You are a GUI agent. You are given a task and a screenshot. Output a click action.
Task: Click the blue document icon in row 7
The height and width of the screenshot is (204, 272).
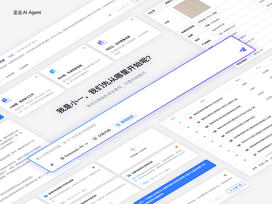[239, 145]
